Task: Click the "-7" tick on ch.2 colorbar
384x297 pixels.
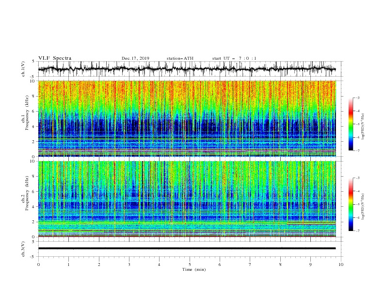Action: [357, 231]
